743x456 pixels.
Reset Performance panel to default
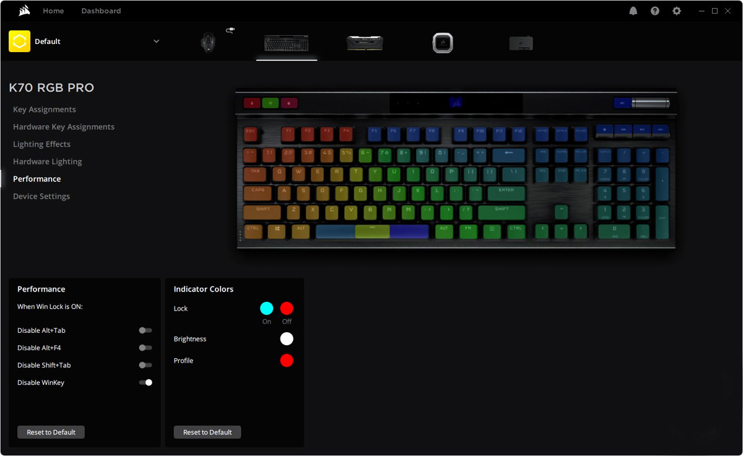pyautogui.click(x=51, y=432)
